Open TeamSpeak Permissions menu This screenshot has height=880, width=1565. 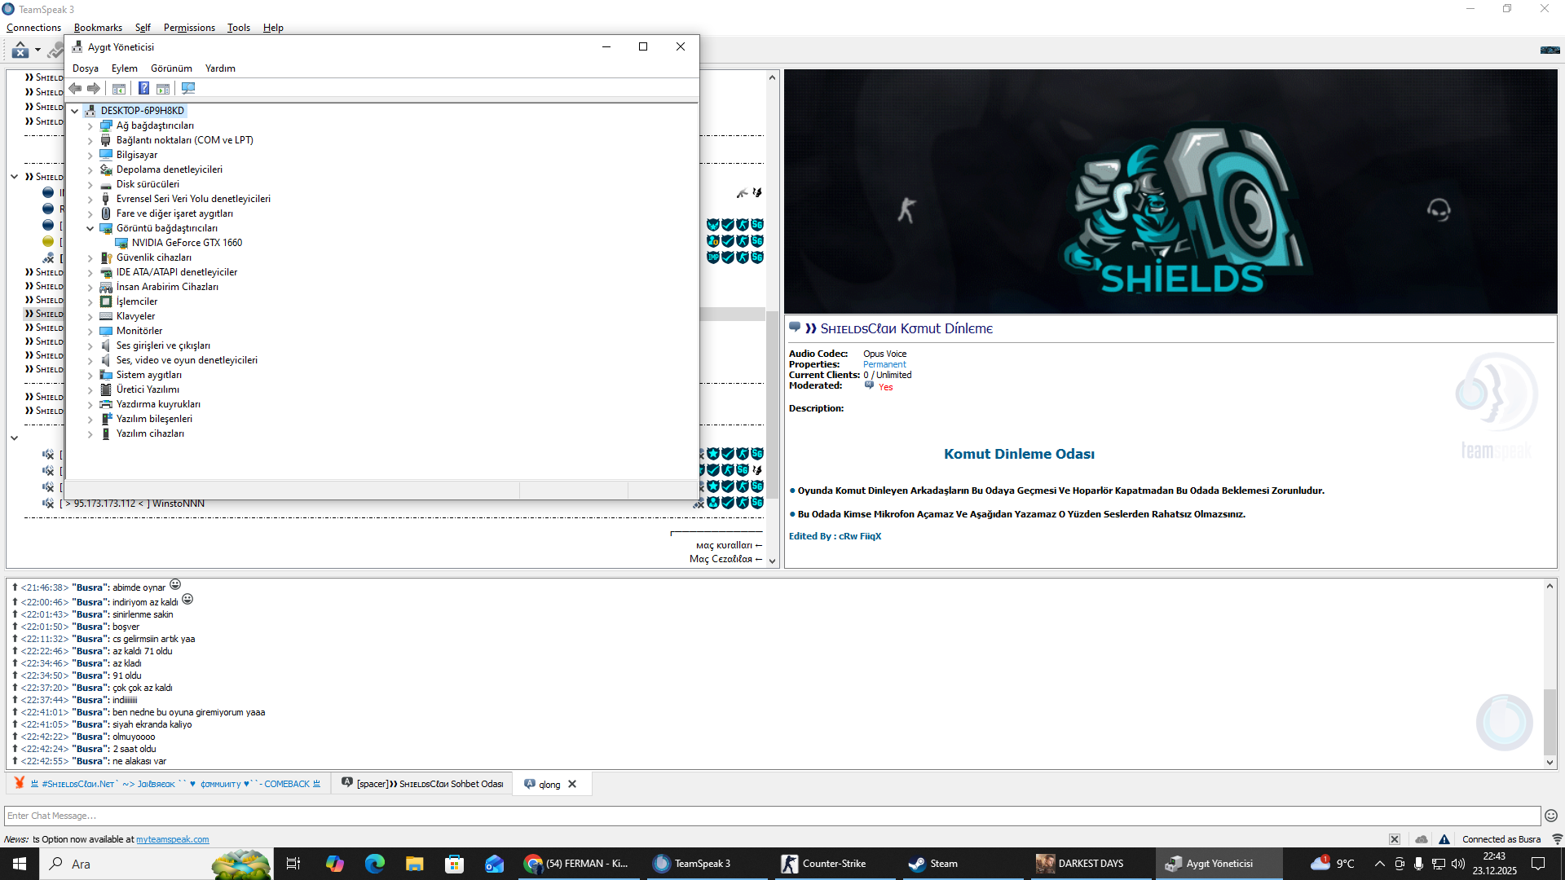pyautogui.click(x=189, y=28)
